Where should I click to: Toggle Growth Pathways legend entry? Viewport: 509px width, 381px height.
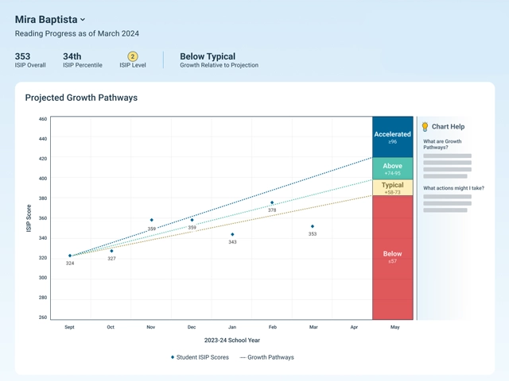coord(267,357)
